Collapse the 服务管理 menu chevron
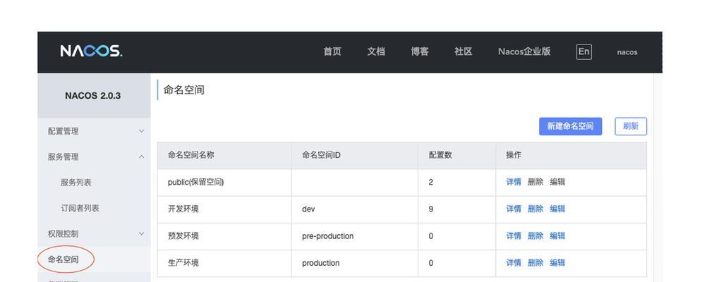Screen dimensions: 702x282 [x=142, y=157]
